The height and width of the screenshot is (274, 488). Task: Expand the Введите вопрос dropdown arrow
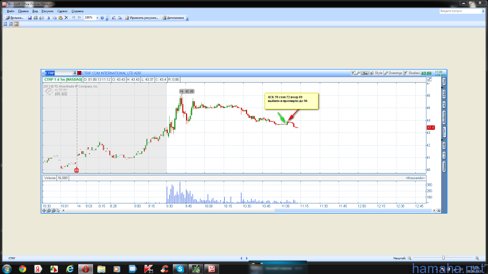483,11
